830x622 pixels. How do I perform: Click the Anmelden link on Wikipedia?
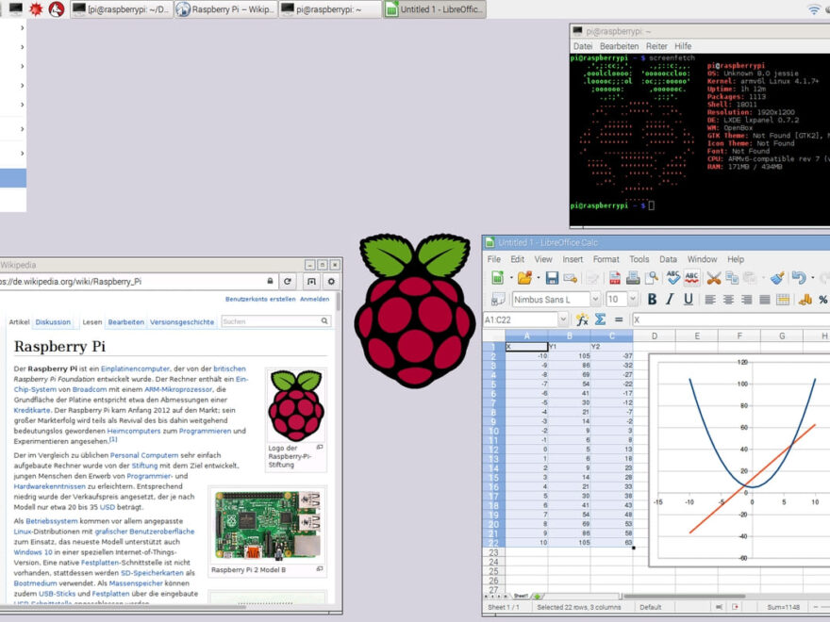click(x=314, y=299)
